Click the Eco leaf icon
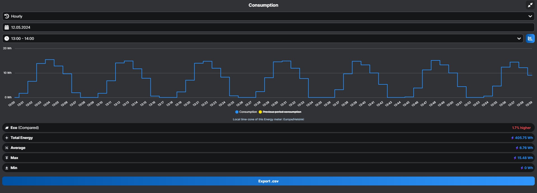537x193 pixels. point(7,128)
